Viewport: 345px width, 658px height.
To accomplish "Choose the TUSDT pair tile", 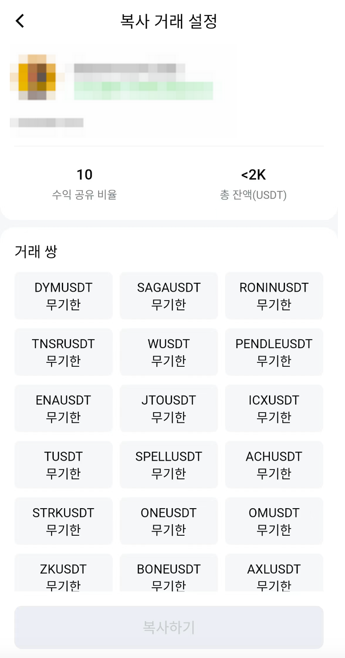I will [64, 465].
